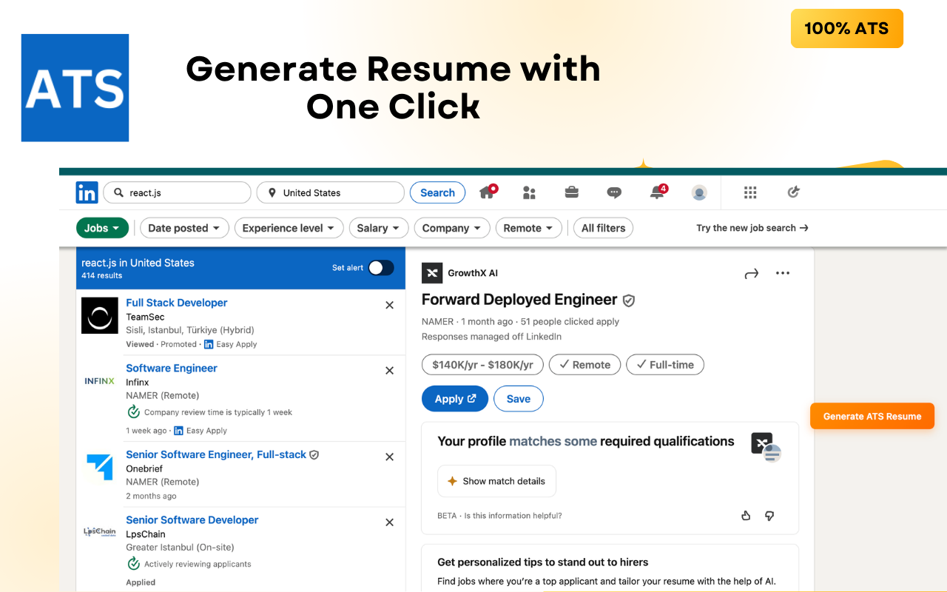Toggle the Full-time attribute chip
The width and height of the screenshot is (947, 592).
click(665, 365)
